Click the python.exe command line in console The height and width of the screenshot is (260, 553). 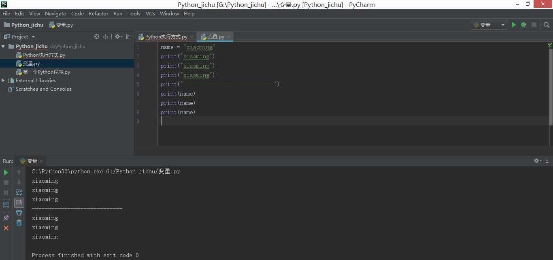coord(106,171)
